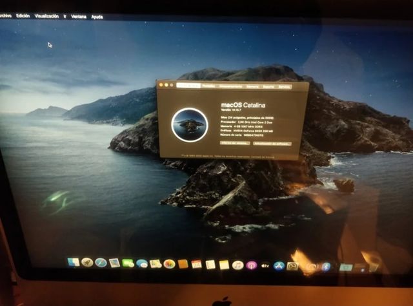Open Podcasts purple icon in Dock
413x306 pixels.
[252, 265]
